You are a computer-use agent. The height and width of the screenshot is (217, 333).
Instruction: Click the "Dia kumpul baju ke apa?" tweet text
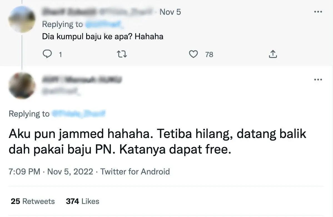pos(103,36)
